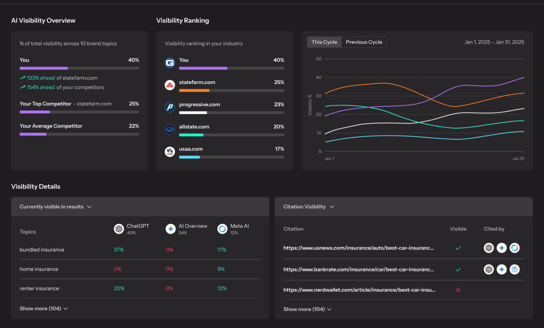Toggle the green checkmark for the usnews.com citation
This screenshot has height=328, width=544.
(x=458, y=248)
